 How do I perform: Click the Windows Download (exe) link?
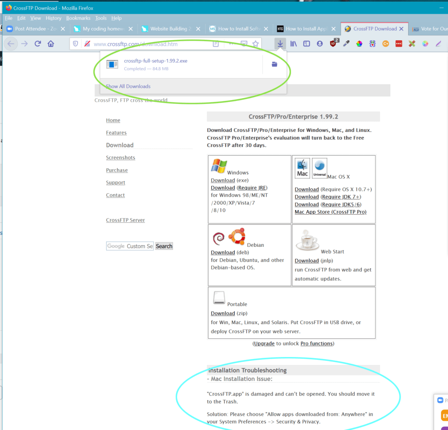(223, 180)
